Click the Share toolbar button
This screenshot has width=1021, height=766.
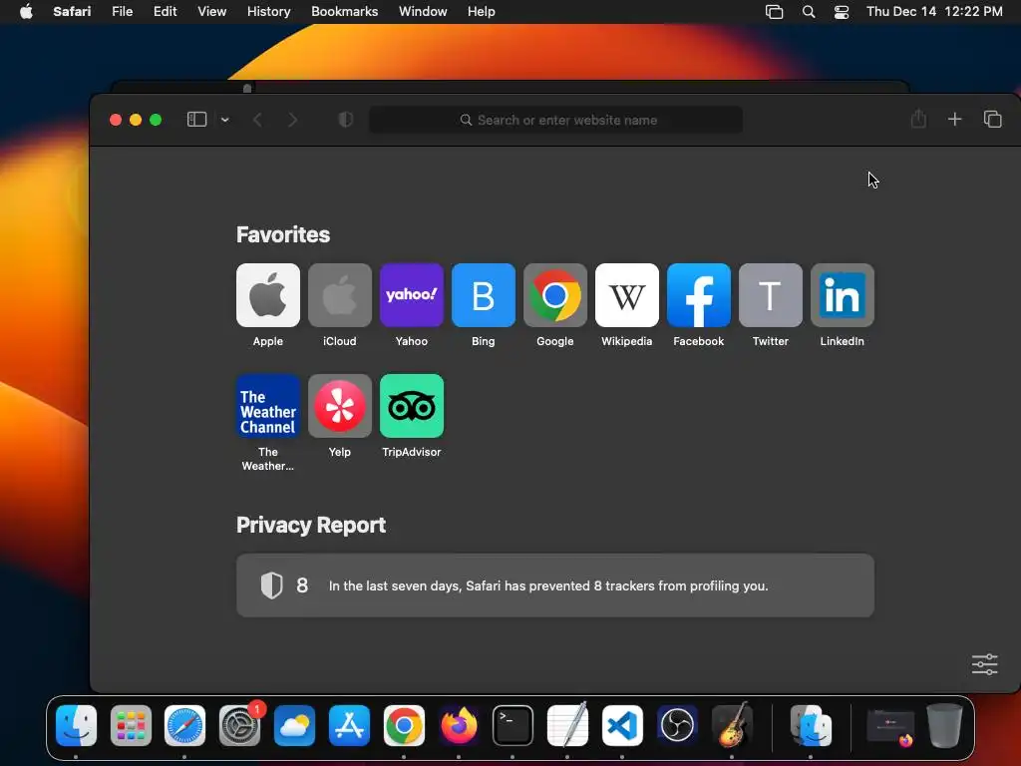[x=918, y=120]
